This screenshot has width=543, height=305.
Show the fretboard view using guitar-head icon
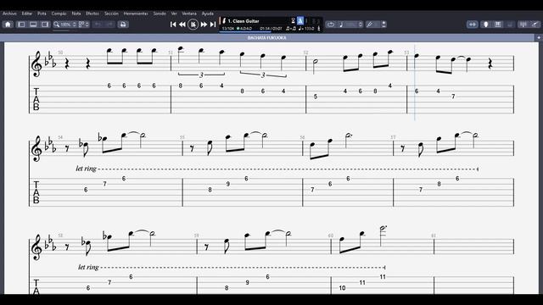[x=485, y=25]
